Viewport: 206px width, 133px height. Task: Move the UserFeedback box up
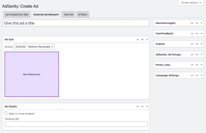click(192, 34)
